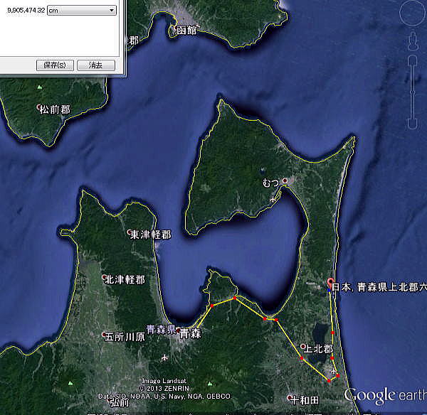427x415 pixels.
Task: Select the 北津軽郡 place marker
Action: tap(104, 278)
